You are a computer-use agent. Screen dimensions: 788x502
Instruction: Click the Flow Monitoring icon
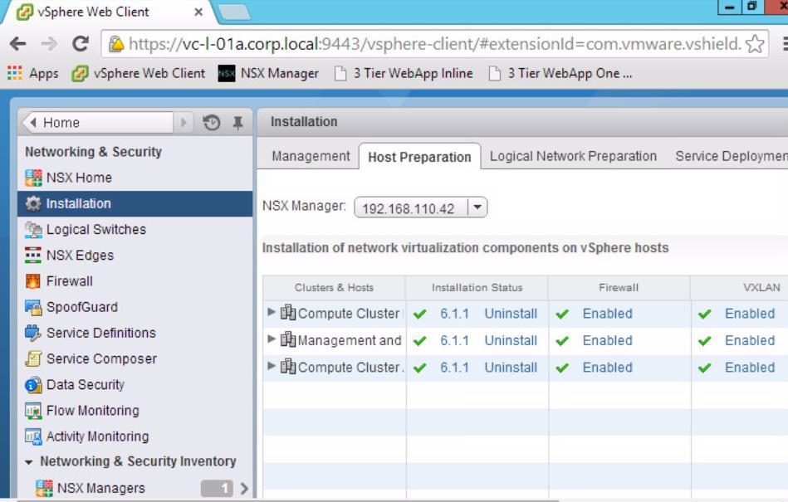pos(33,411)
